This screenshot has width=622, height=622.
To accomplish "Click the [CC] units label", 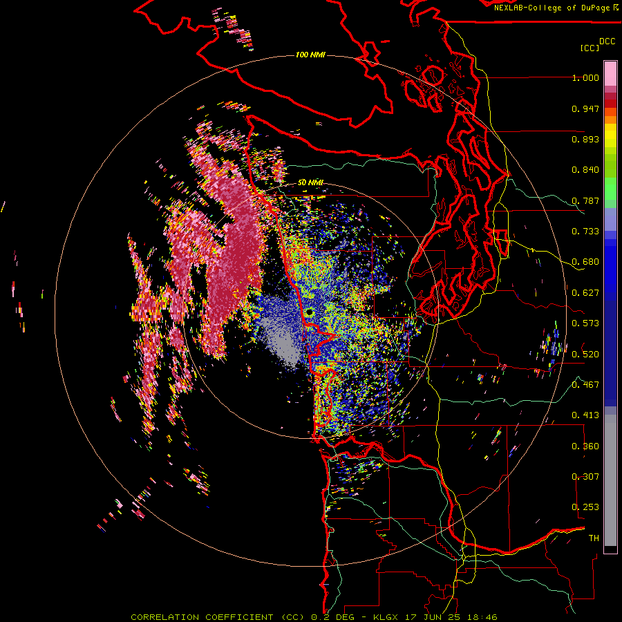I will 590,48.
